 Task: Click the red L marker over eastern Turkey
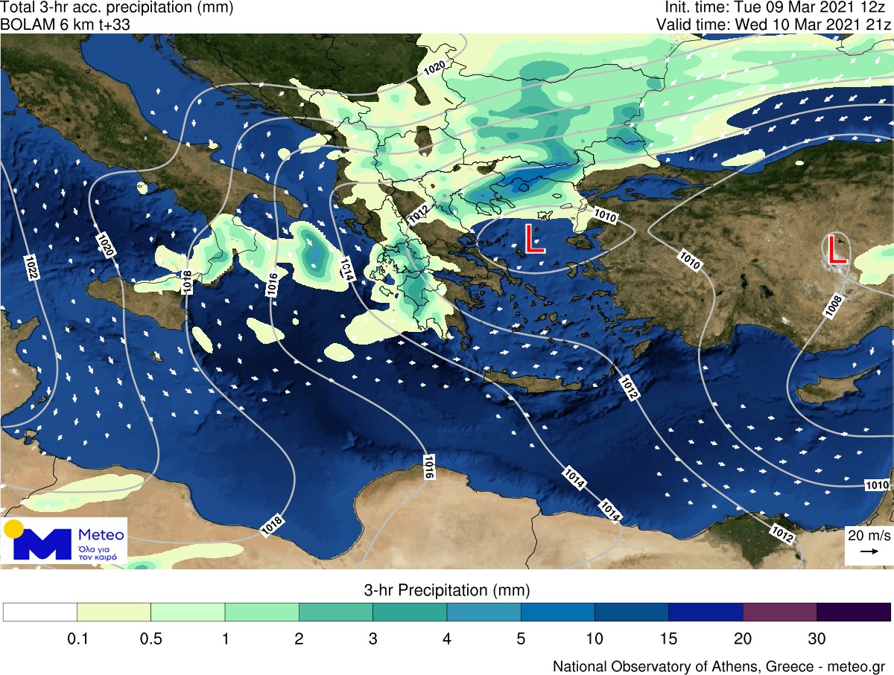click(x=837, y=250)
